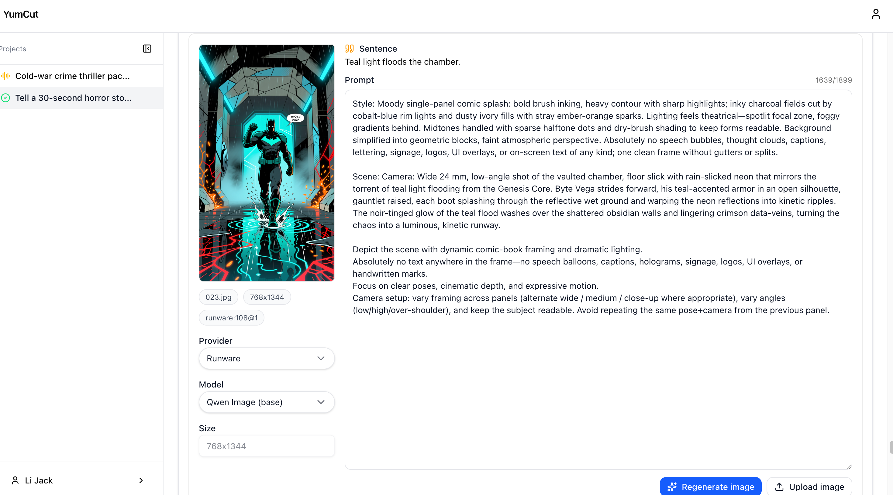Screen dimensions: 893x495
Task: Click the sparkle icon on Regenerate image
Action: 672,487
